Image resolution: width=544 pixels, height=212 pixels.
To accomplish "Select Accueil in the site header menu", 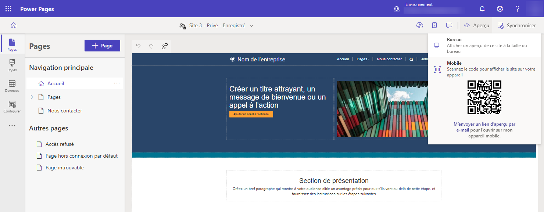I will (343, 59).
